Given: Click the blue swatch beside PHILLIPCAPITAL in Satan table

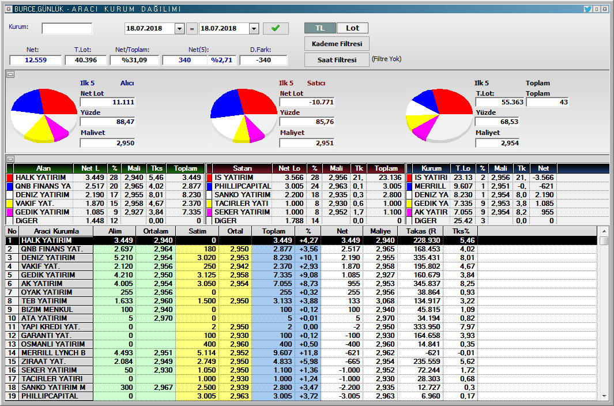Looking at the screenshot, I should coord(209,186).
